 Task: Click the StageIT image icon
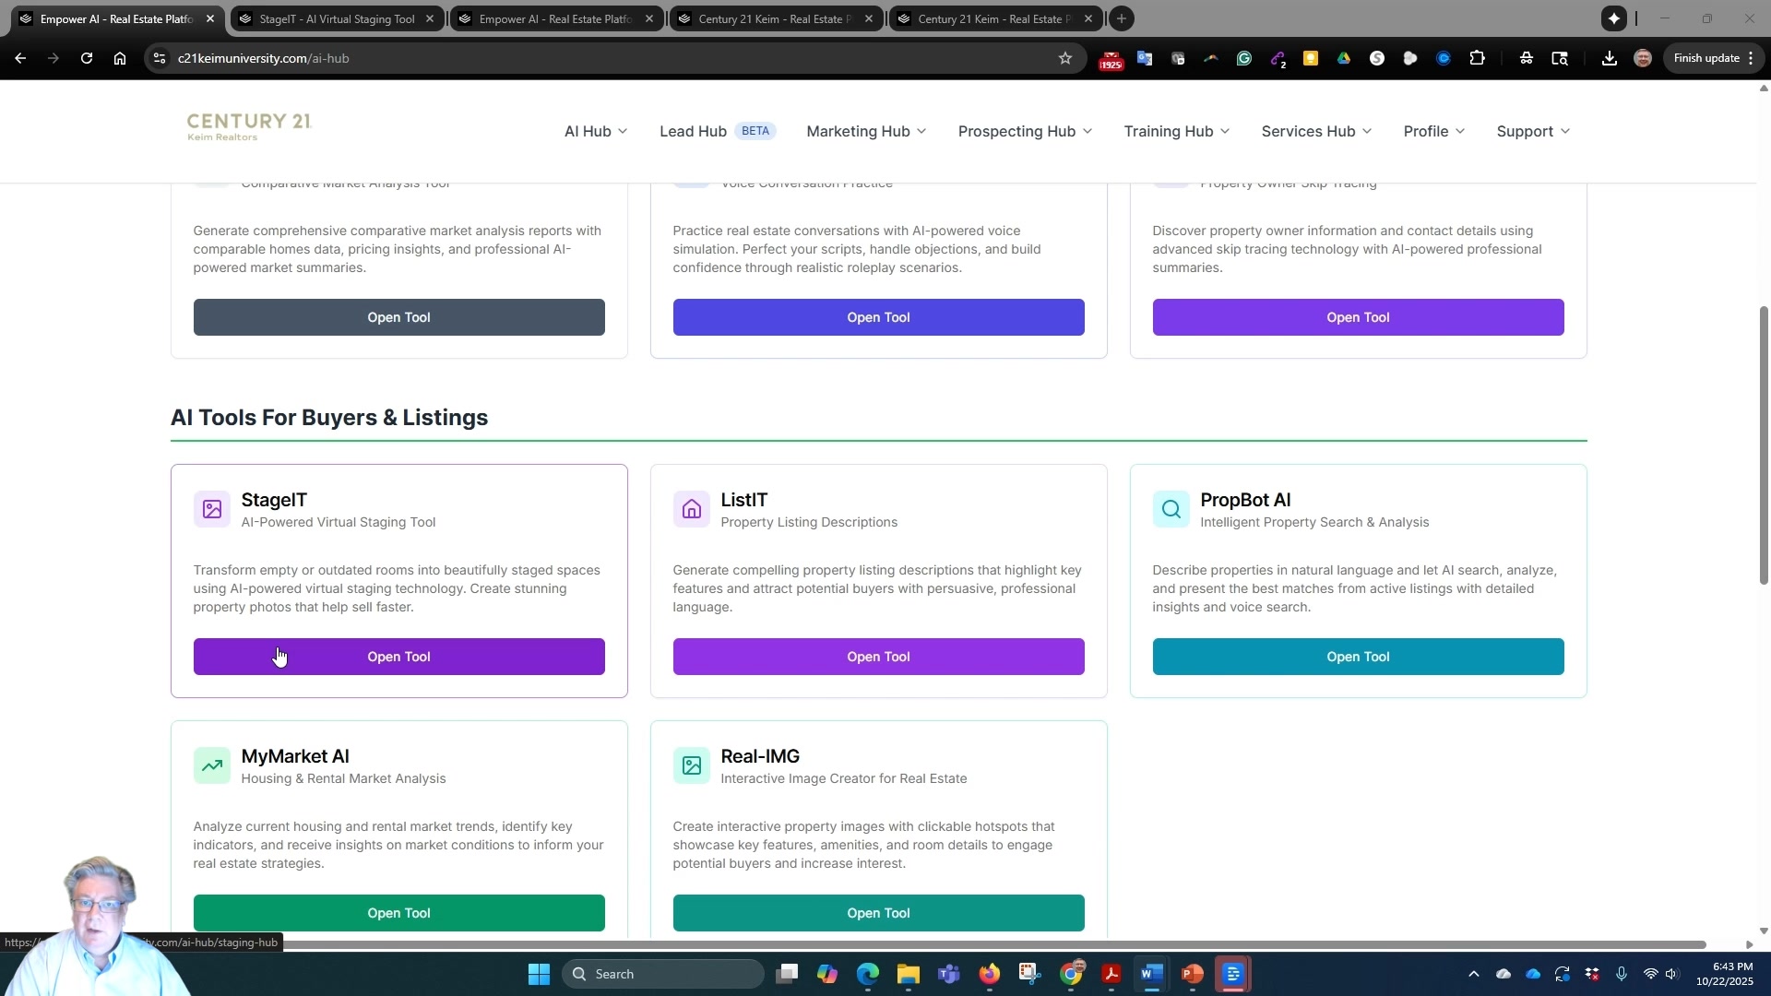212,509
